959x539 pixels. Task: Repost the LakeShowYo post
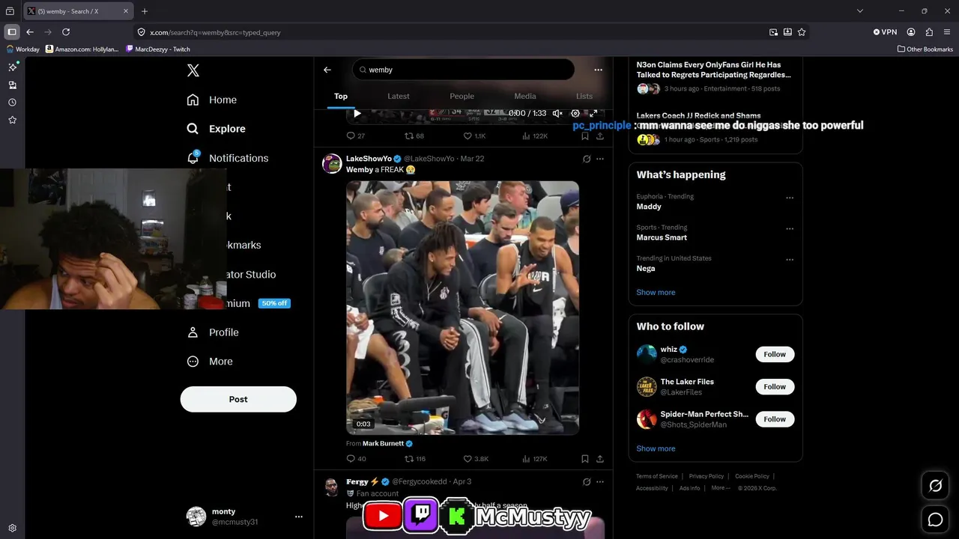click(415, 459)
